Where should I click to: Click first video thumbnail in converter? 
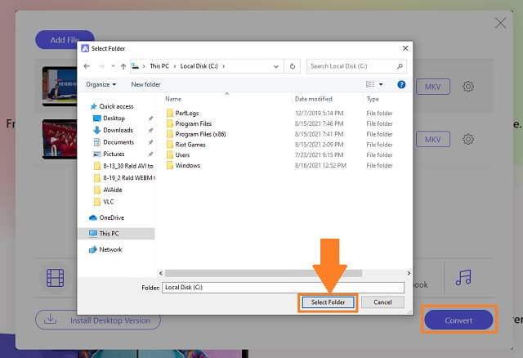[x=60, y=87]
